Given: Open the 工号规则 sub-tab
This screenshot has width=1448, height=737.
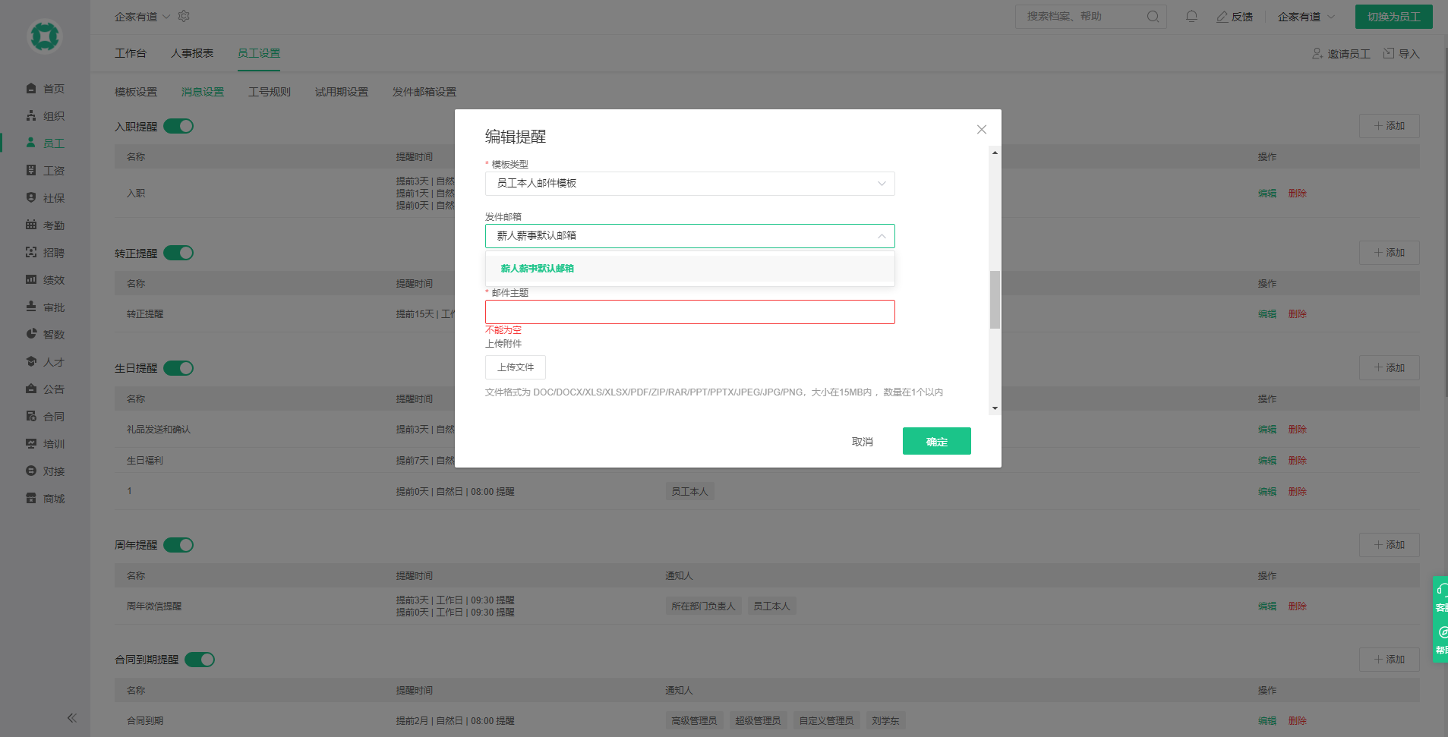Looking at the screenshot, I should 270,92.
